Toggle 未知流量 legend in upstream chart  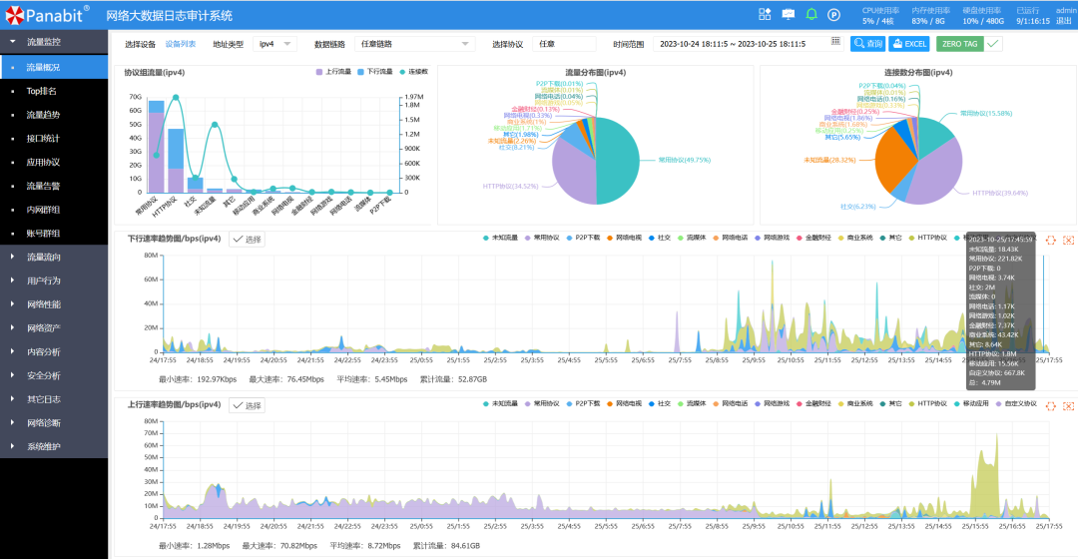point(500,403)
